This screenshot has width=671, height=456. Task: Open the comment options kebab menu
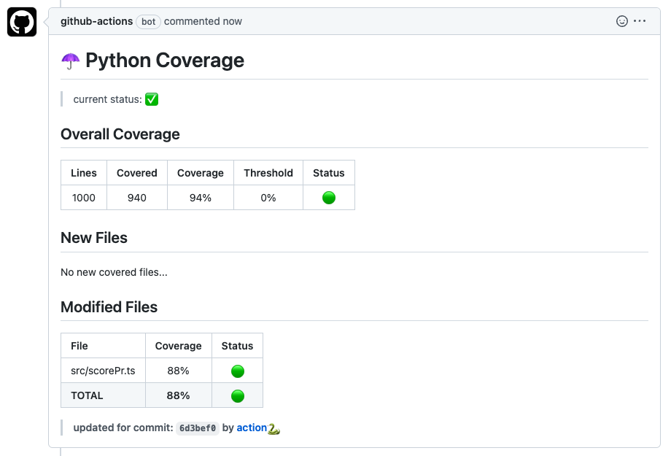tap(640, 21)
